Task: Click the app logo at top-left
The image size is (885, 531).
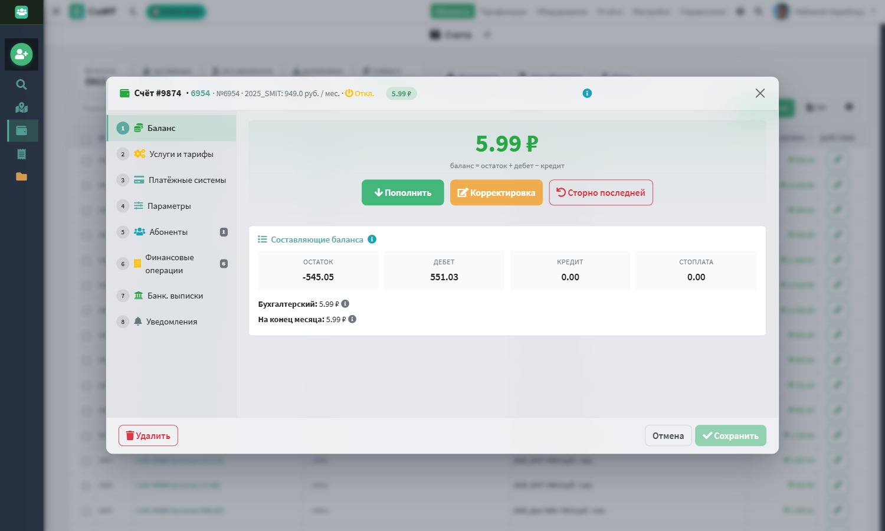Action: click(x=21, y=12)
